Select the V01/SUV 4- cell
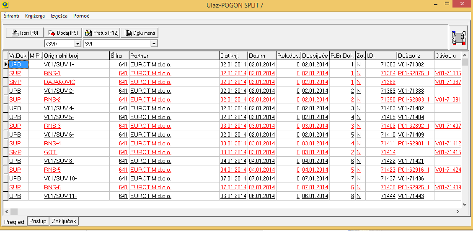This screenshot has width=473, height=231. click(x=76, y=108)
